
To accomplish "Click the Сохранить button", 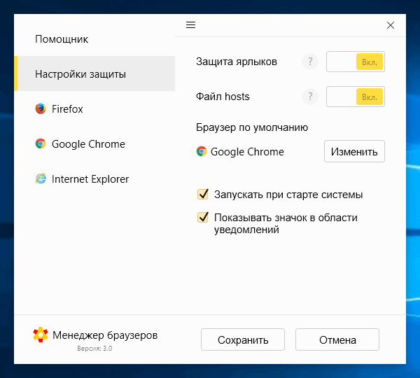I will [243, 340].
